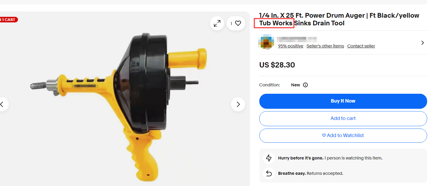Click the US $28.30 price text
428x186 pixels.
[277, 65]
